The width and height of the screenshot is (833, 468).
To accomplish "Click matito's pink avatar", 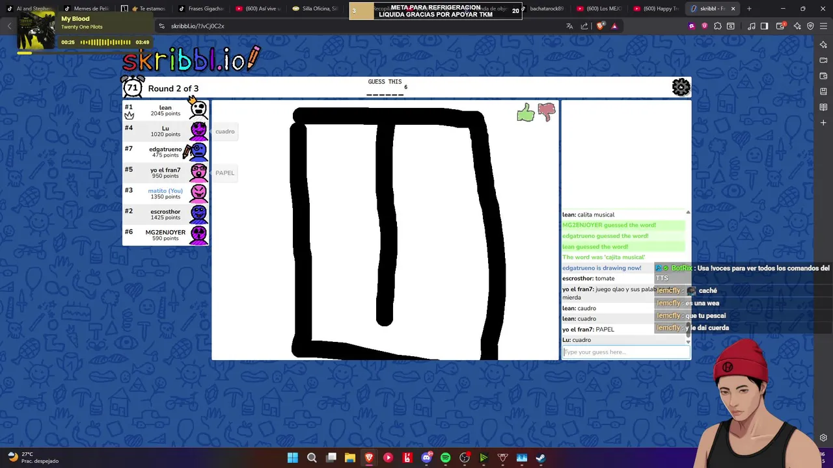I will tap(198, 193).
